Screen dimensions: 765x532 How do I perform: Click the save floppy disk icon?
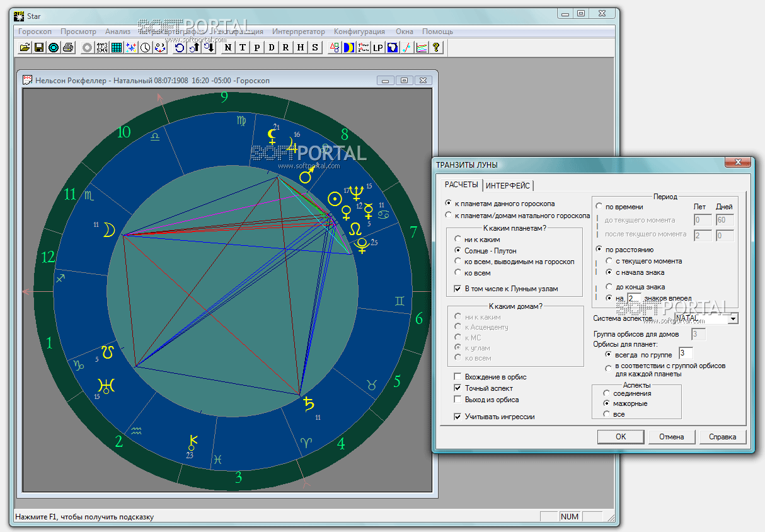click(x=39, y=47)
